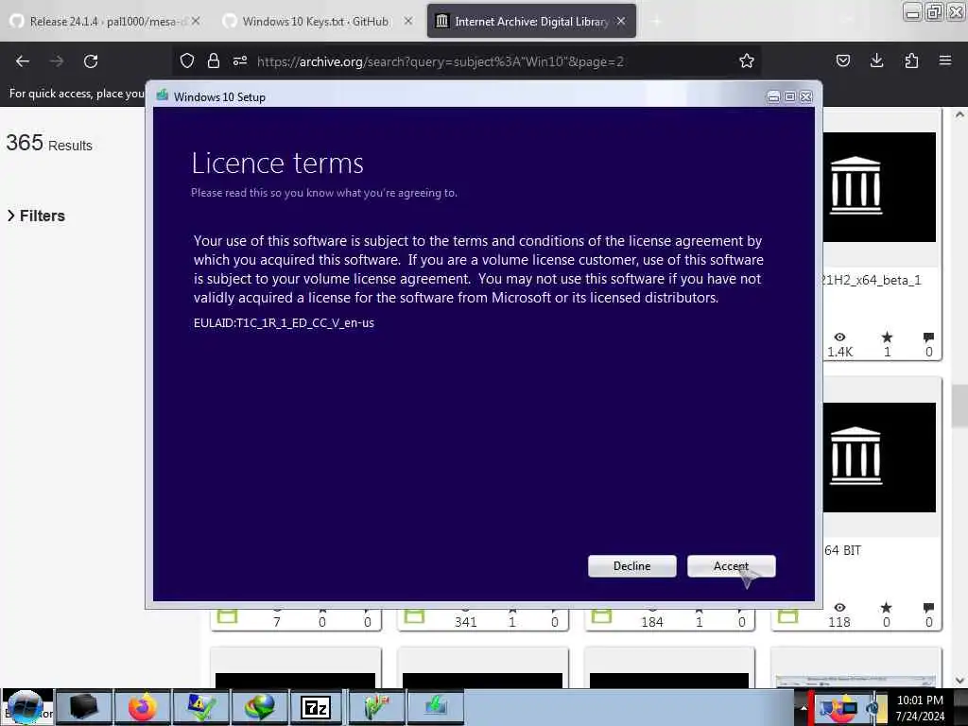Close the Release 24.1.4 tab
The image size is (968, 726).
pyautogui.click(x=196, y=21)
